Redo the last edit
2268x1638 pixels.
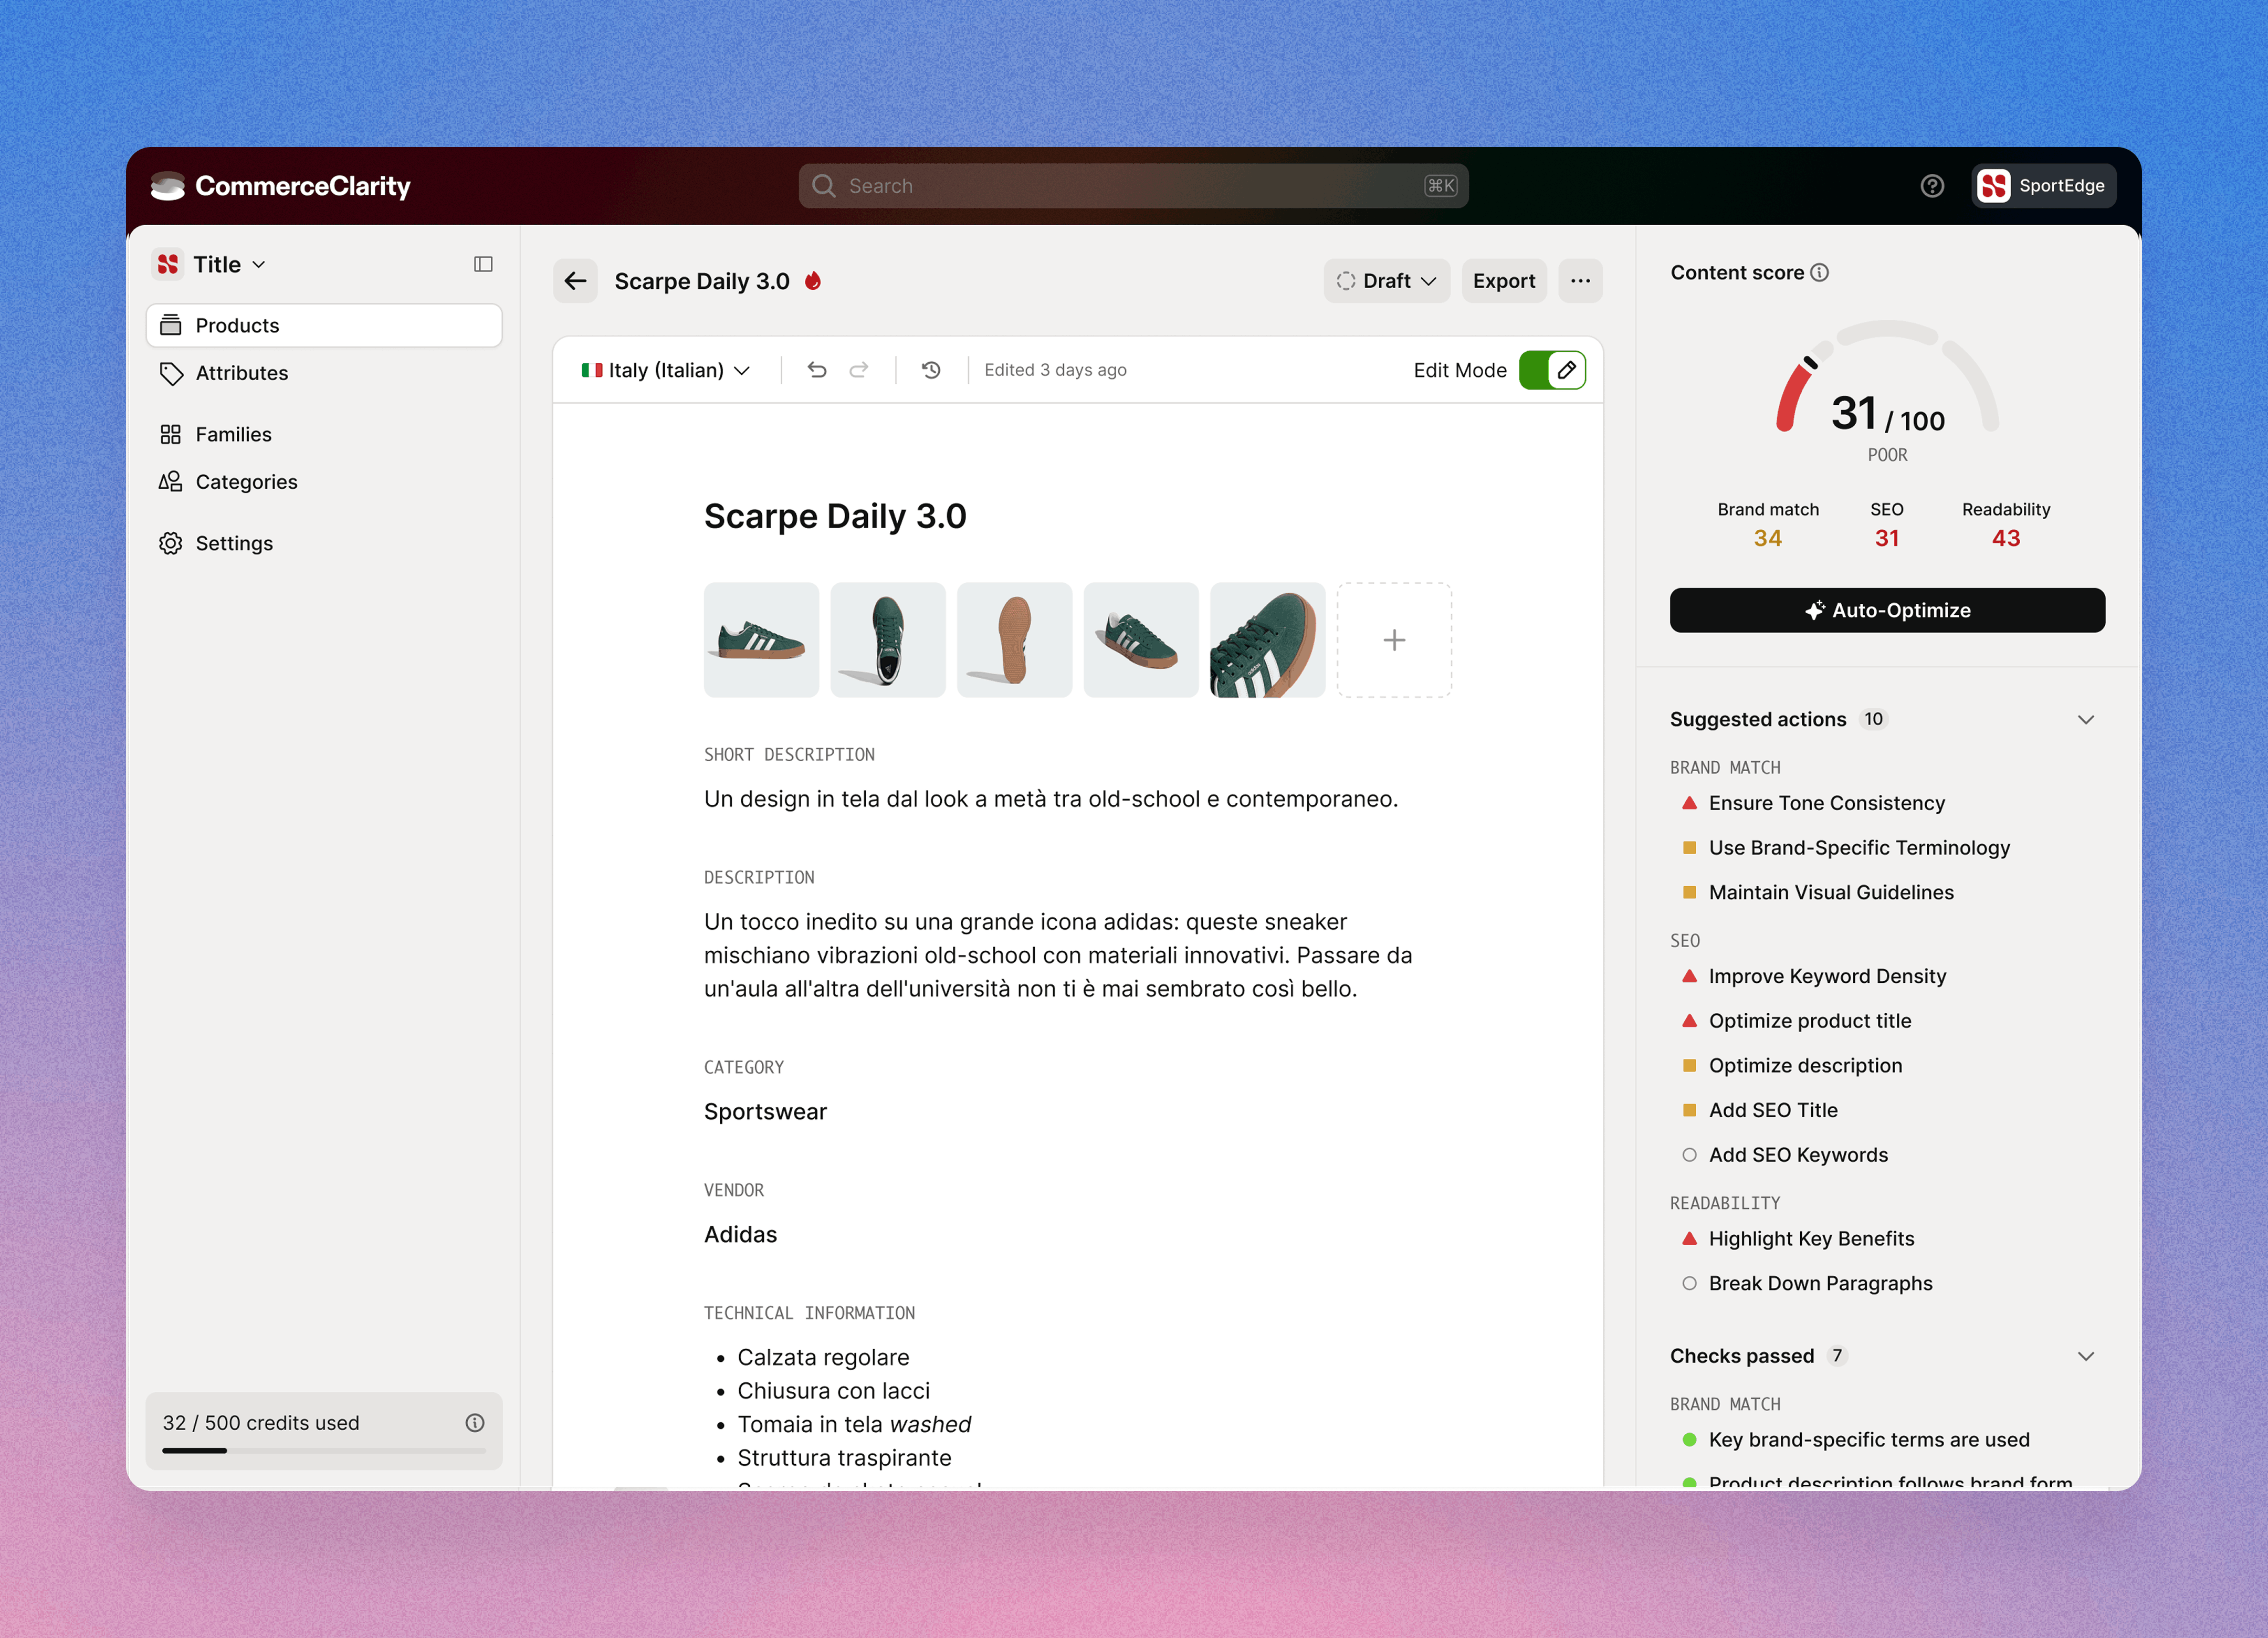tap(859, 370)
